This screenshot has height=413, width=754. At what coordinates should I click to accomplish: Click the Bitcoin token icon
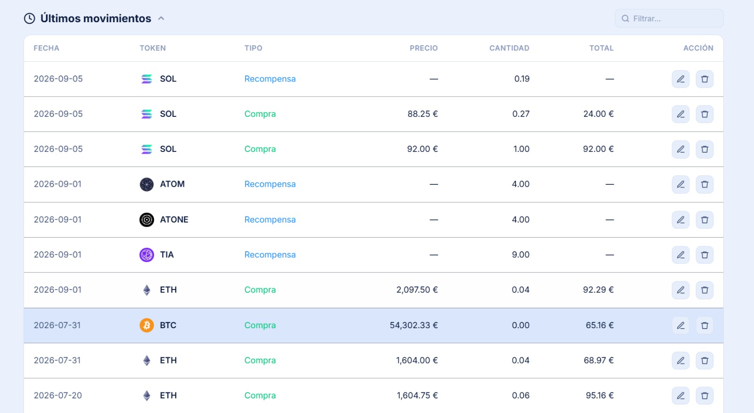click(147, 325)
